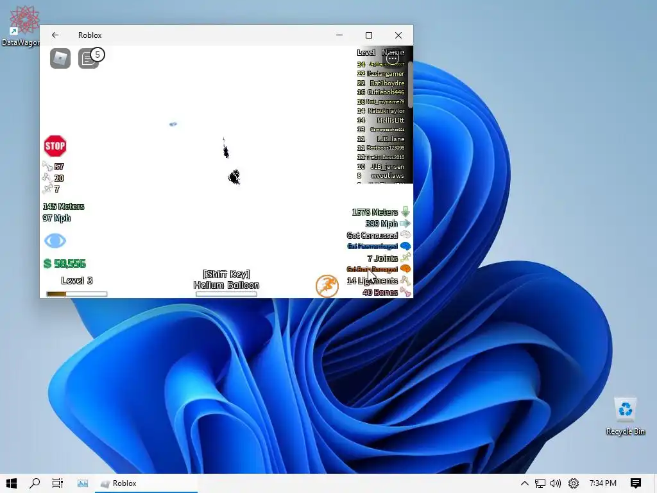657x493 pixels.
Task: Click the $58,556 money amount
Action: (x=69, y=264)
